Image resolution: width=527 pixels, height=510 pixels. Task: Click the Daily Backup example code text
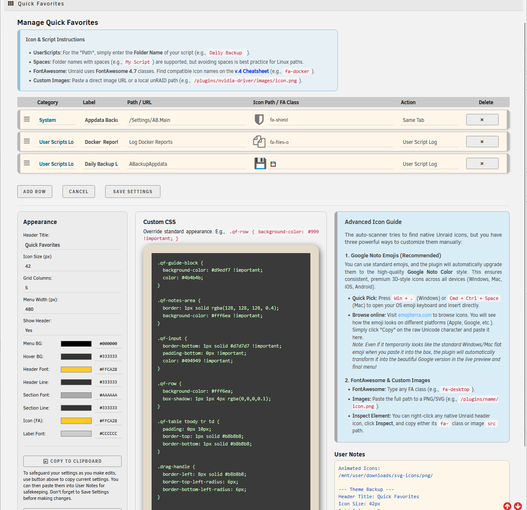pyautogui.click(x=226, y=53)
